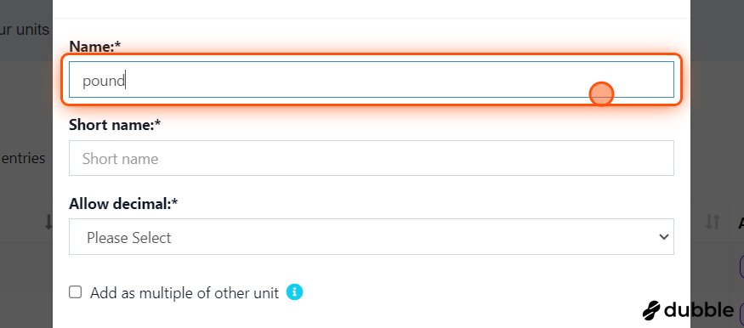Screen dimensions: 744x328
Task: Click the 'Allow decimal:*' field label
Action: (x=123, y=204)
